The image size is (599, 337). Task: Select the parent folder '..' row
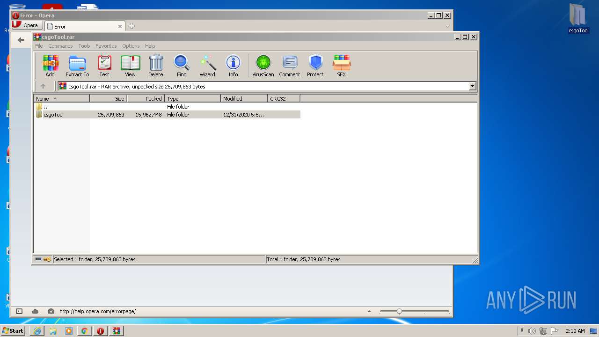pos(167,107)
